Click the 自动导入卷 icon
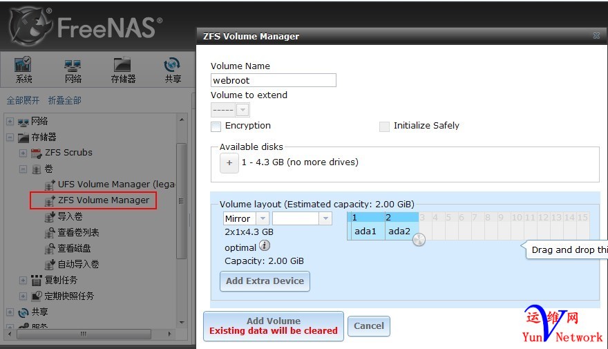The width and height of the screenshot is (608, 349). point(50,265)
